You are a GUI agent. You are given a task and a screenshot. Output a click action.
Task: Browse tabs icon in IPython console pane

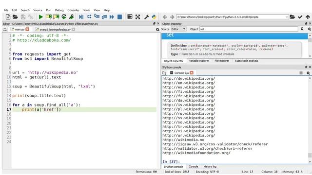click(164, 73)
